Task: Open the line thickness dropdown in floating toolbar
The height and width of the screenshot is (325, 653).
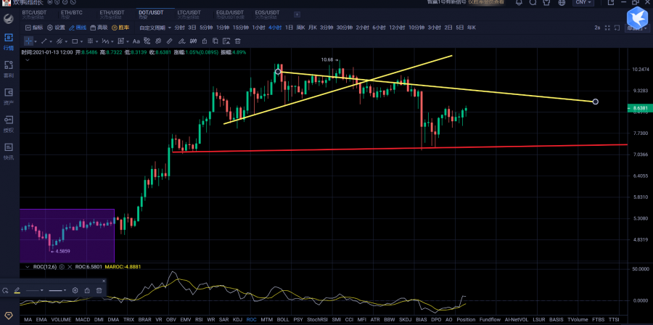Action: click(x=57, y=290)
